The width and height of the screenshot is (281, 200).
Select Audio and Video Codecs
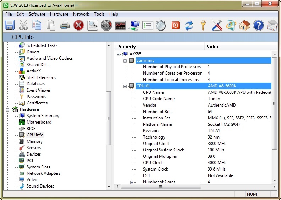click(x=50, y=58)
